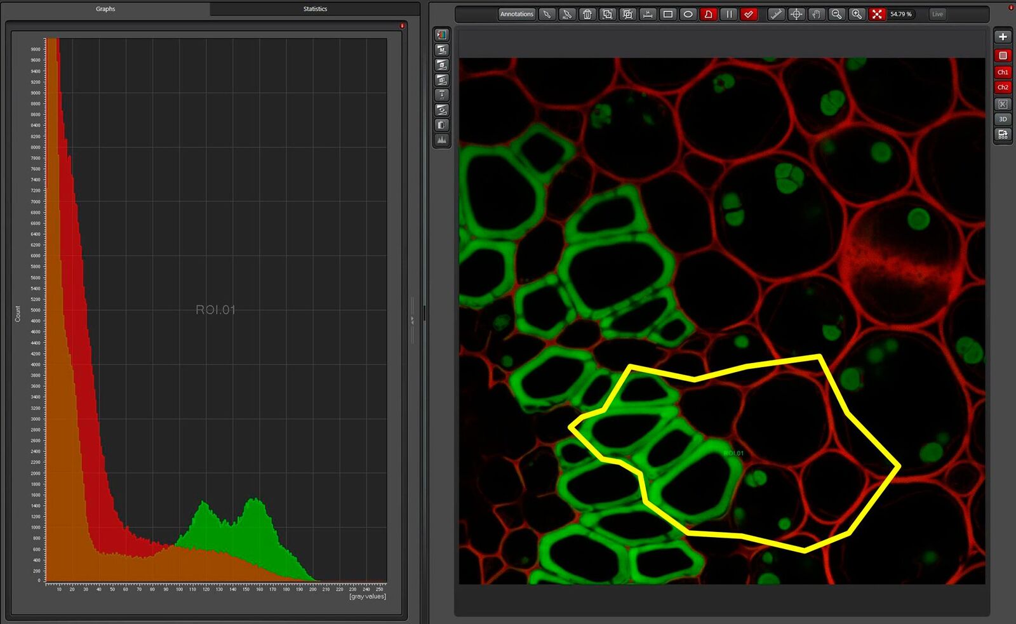Viewport: 1016px width, 624px height.
Task: Click the Live button
Action: click(x=937, y=14)
